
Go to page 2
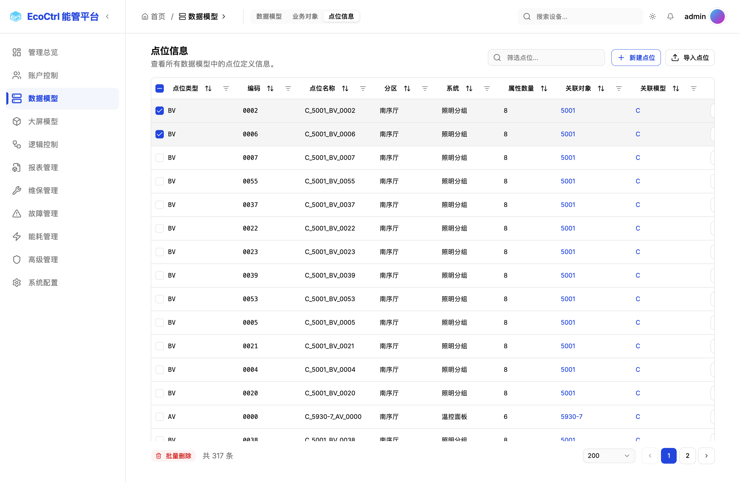click(687, 456)
